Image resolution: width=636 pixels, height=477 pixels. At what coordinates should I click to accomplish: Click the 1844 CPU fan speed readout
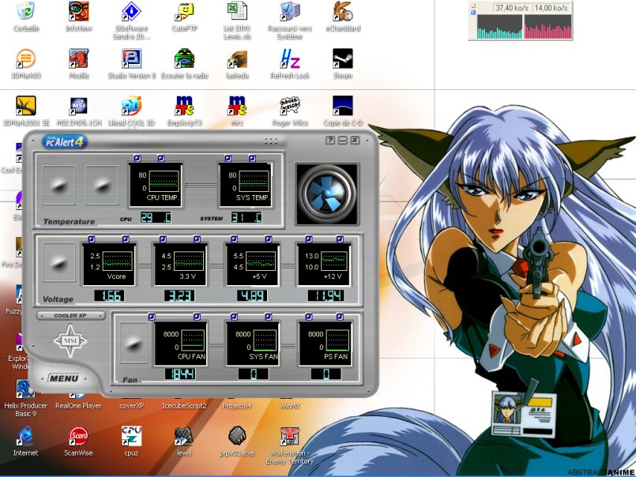pyautogui.click(x=180, y=374)
